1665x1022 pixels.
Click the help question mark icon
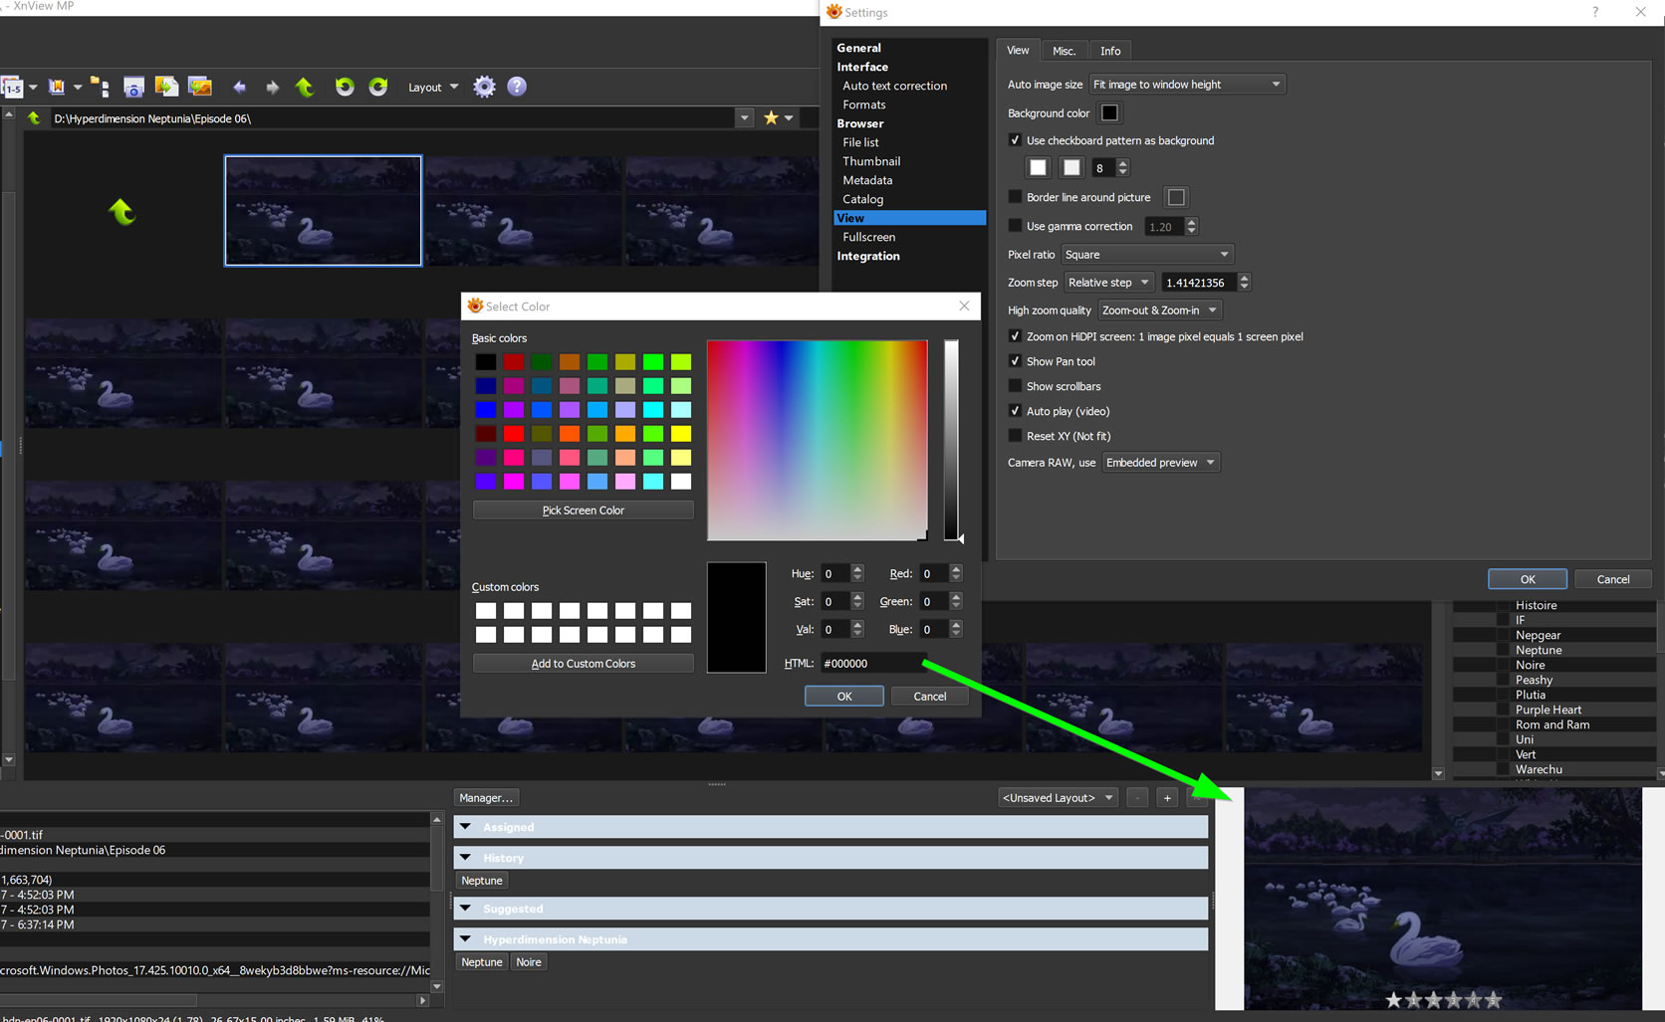point(517,87)
